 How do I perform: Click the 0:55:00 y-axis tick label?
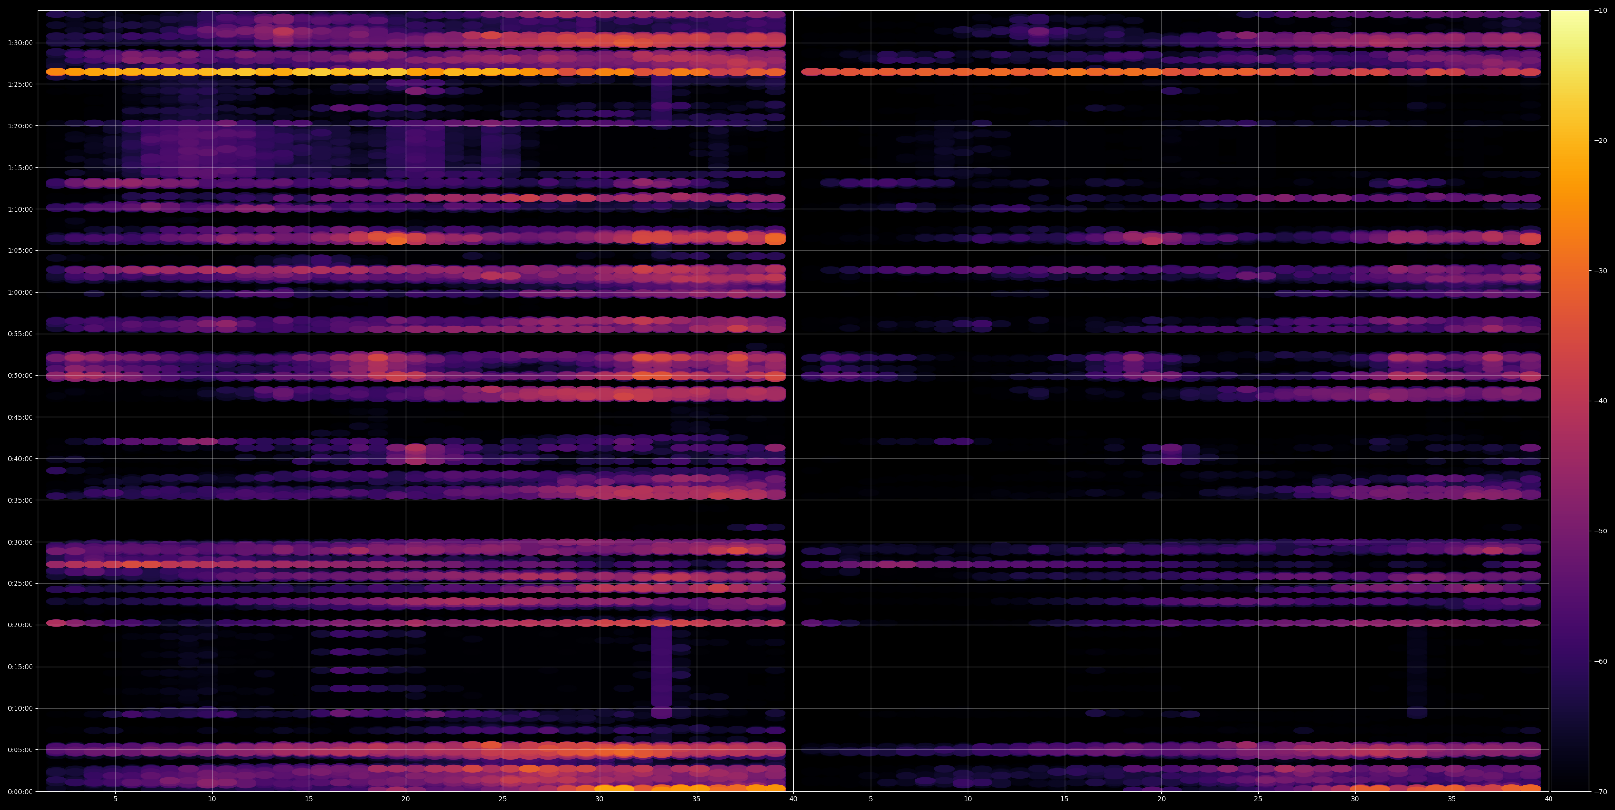(x=20, y=334)
